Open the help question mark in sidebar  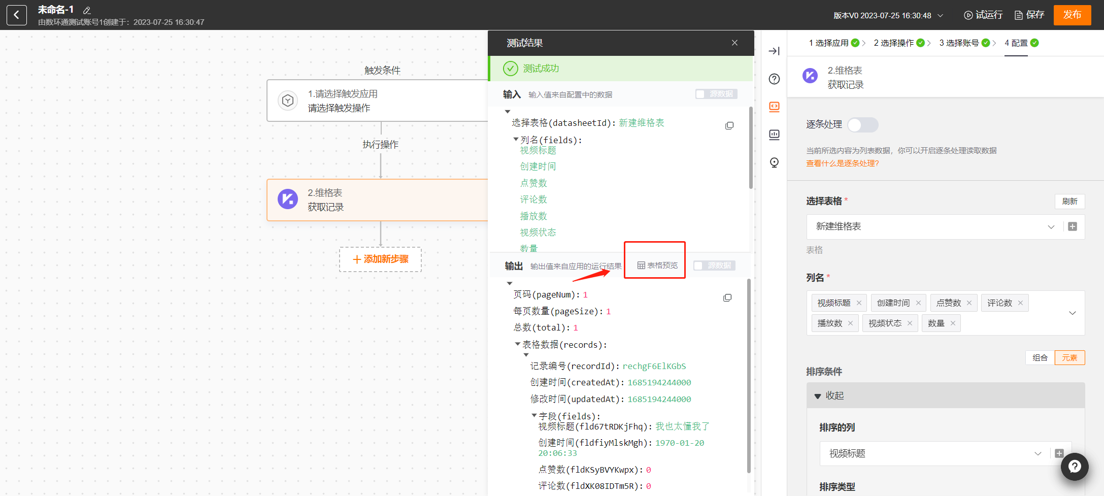tap(774, 79)
